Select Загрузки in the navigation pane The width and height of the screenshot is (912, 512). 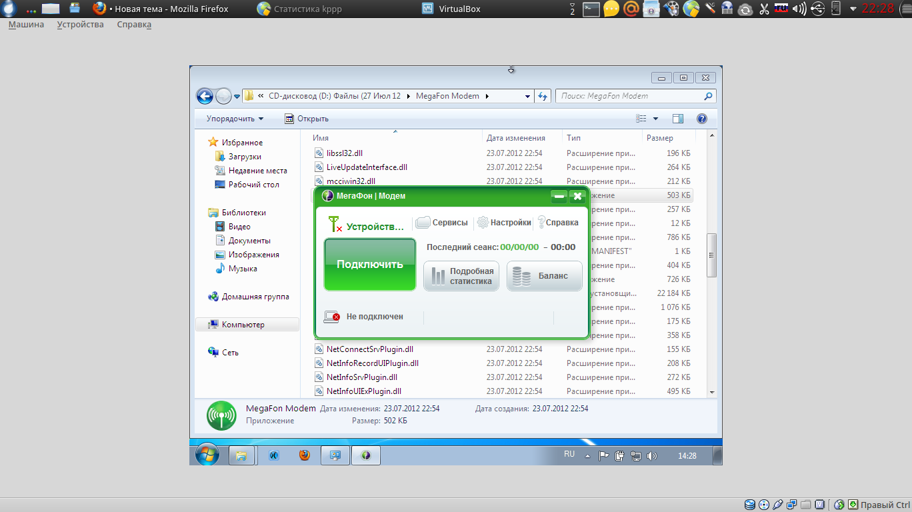pyautogui.click(x=238, y=157)
